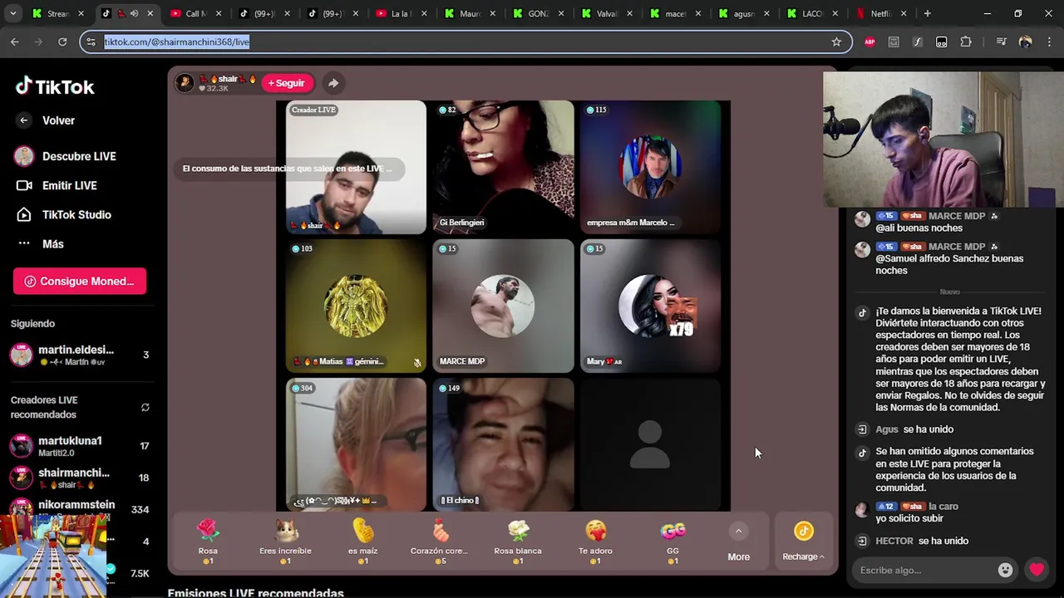Mute audio icon on TikTok tab

point(134,13)
